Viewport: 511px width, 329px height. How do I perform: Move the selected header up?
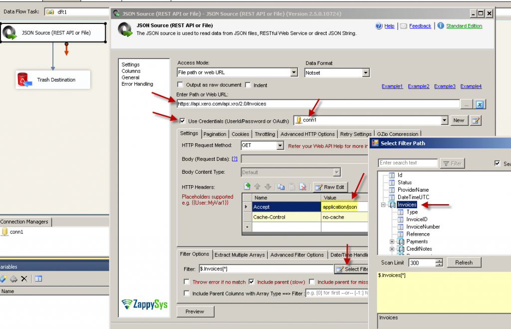click(258, 186)
